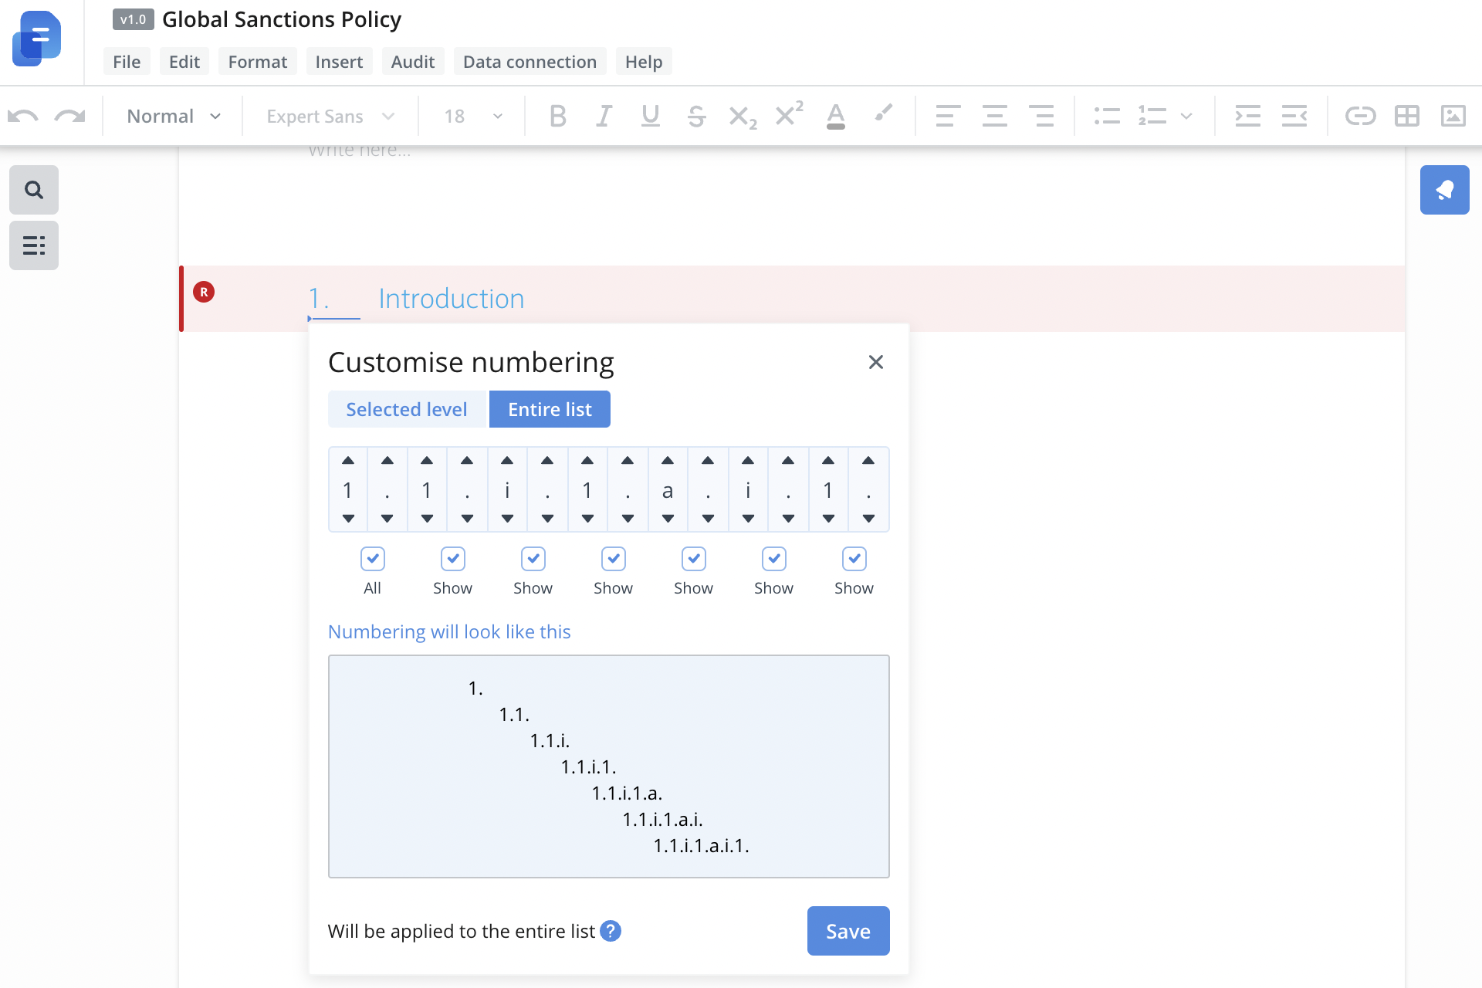Apply strikethrough formatting

(x=696, y=117)
